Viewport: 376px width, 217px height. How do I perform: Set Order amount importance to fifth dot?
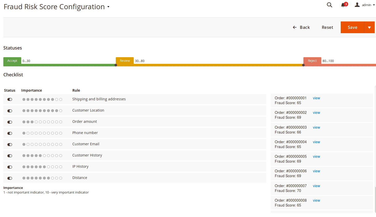click(x=40, y=122)
